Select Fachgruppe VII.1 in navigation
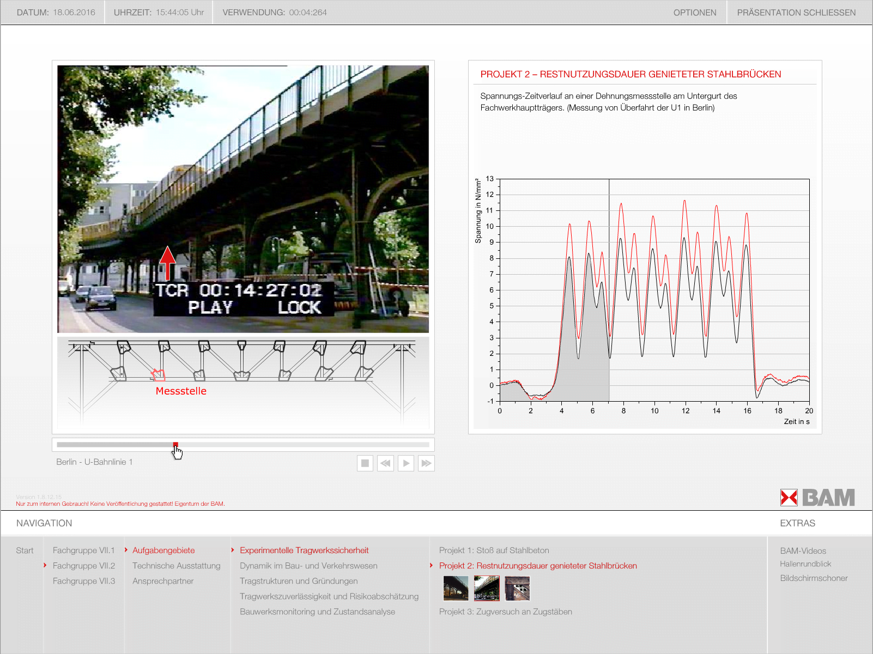 click(x=84, y=550)
